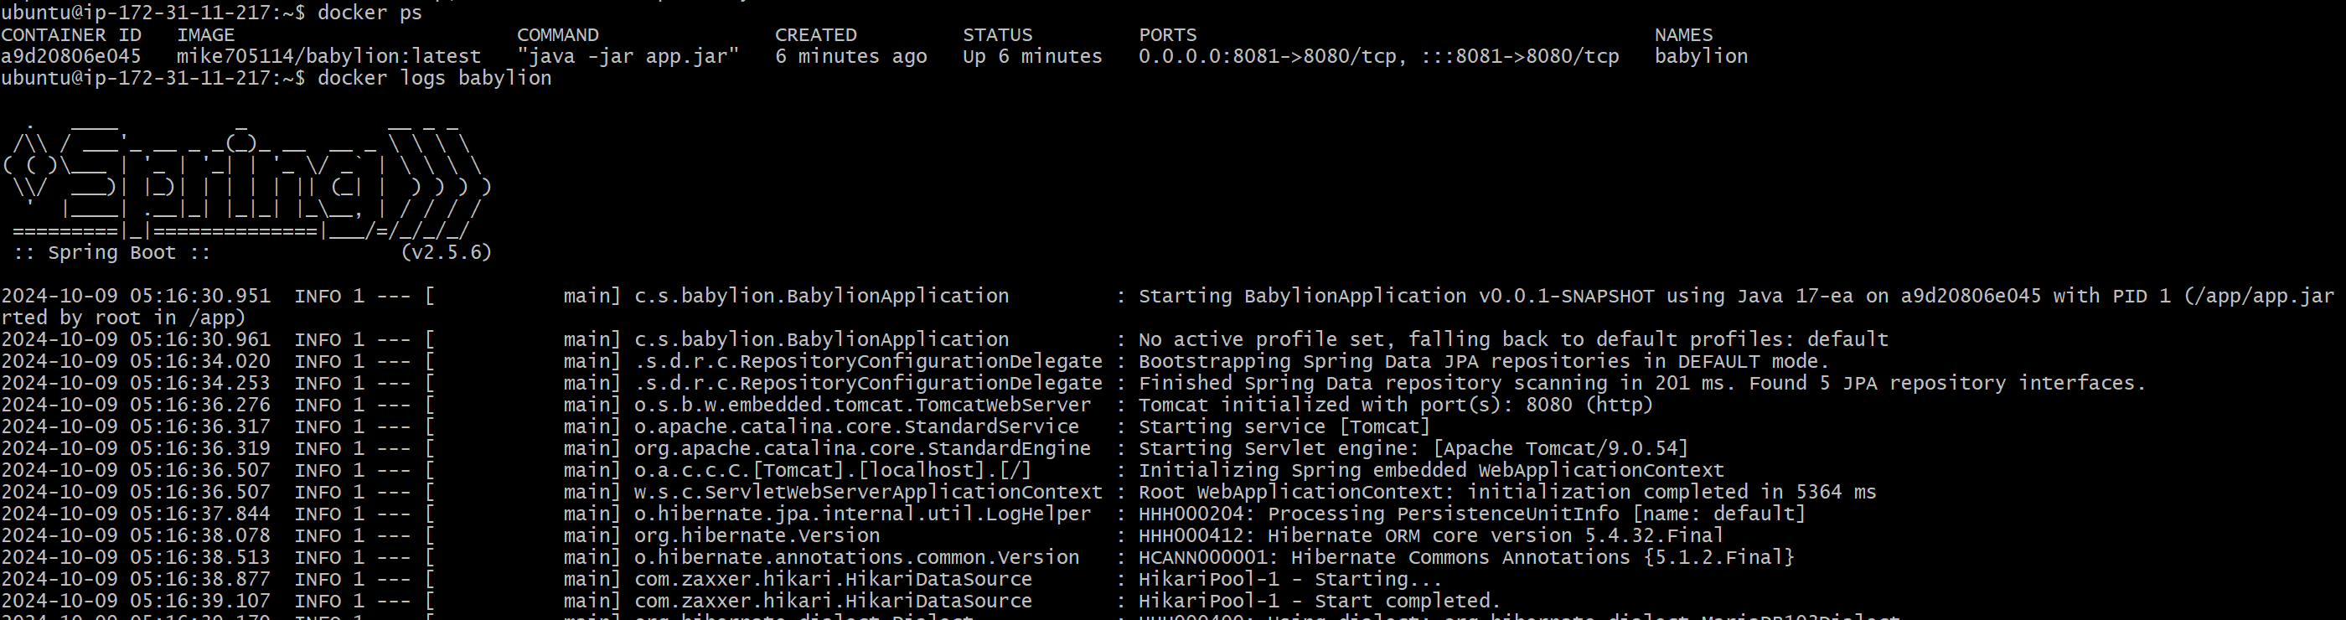Image resolution: width=2346 pixels, height=620 pixels.
Task: Click container name 'babylion' under NAMES
Action: point(1701,56)
